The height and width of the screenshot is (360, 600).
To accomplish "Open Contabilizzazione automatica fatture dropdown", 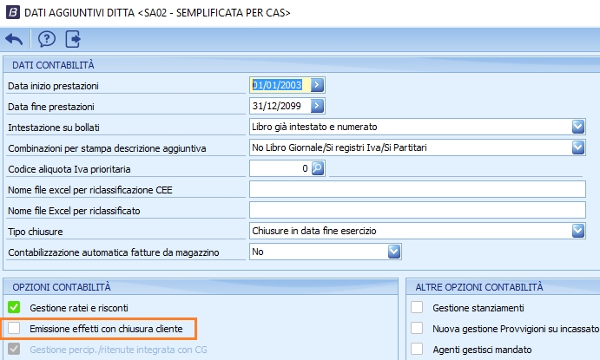I will pyautogui.click(x=394, y=252).
